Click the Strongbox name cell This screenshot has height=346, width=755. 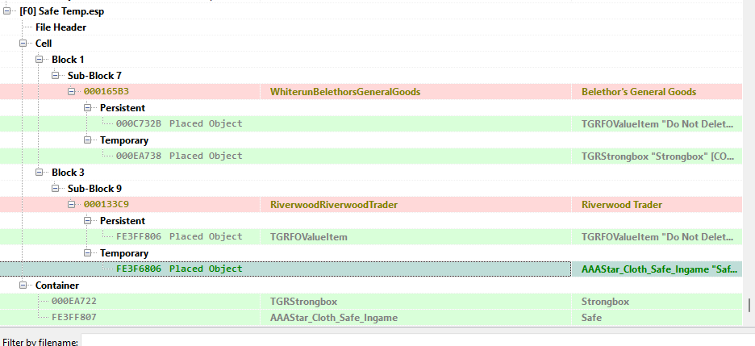point(605,302)
